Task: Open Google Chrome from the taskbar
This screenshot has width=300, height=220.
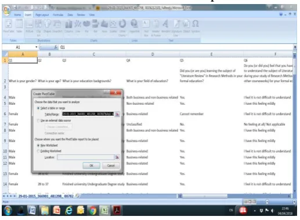Action: 93,211
